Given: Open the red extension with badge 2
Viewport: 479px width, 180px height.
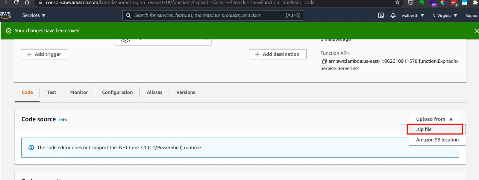Looking at the screenshot, I should pos(454,3).
